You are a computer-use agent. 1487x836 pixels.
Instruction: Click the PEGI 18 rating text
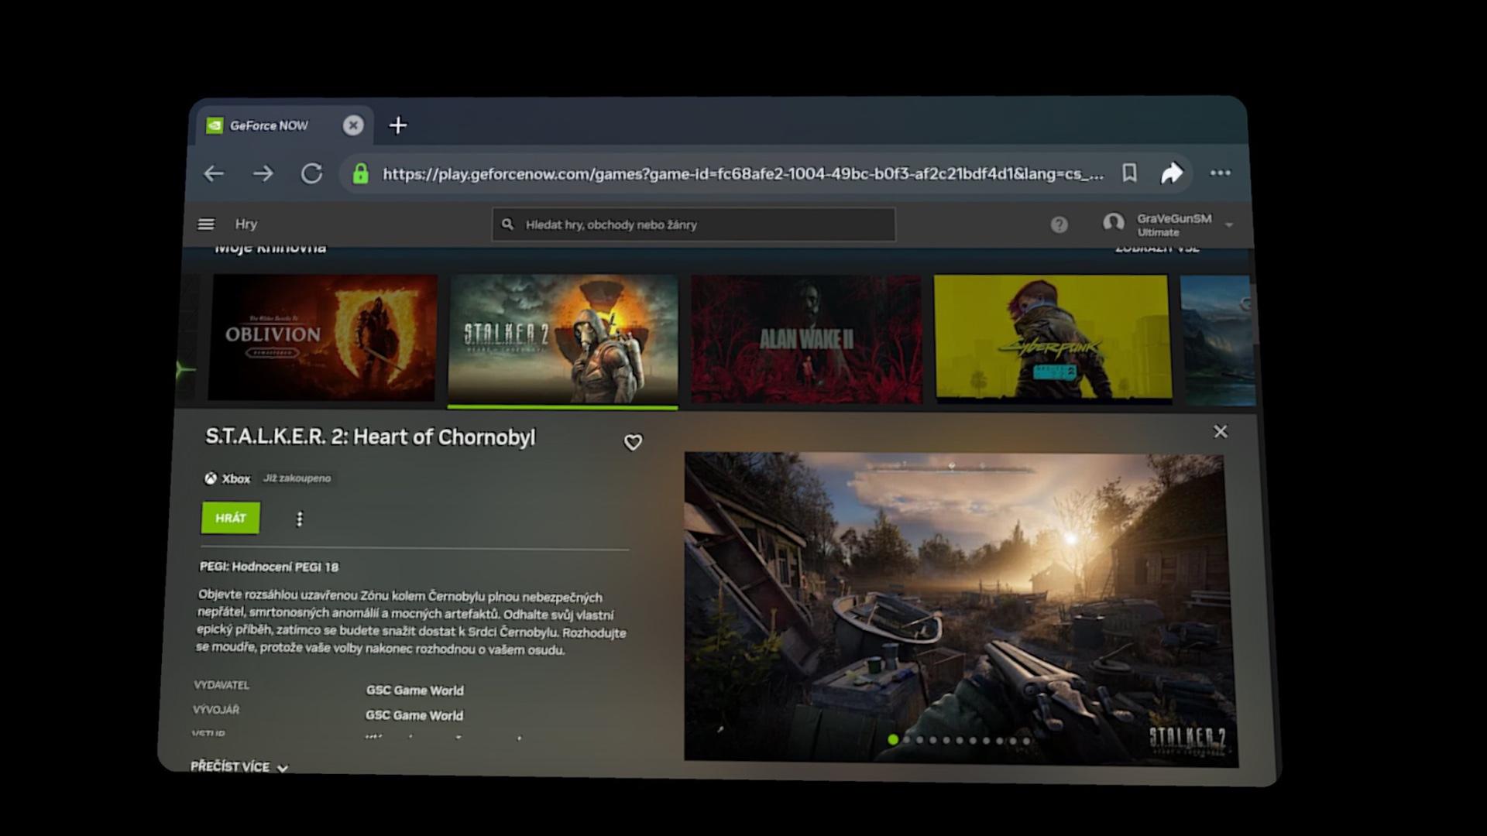coord(270,567)
